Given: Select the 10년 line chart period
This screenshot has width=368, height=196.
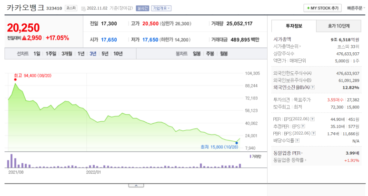Looking at the screenshot, I should click(x=118, y=54).
